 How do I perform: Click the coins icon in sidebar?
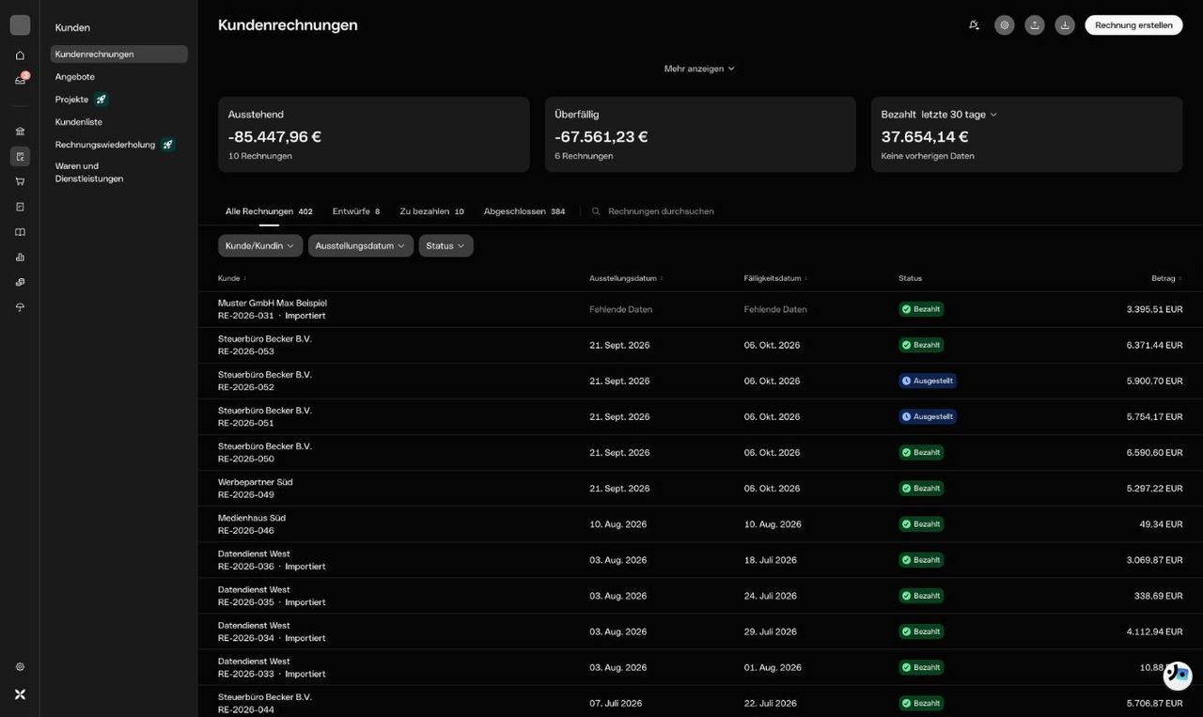20,282
